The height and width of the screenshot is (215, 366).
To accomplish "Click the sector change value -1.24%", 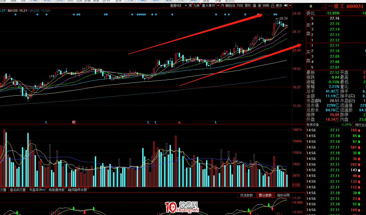I will point(346,125).
